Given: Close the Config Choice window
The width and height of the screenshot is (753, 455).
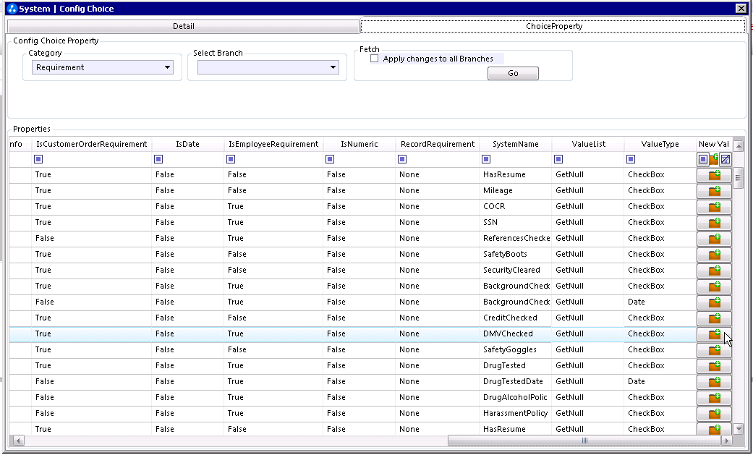Looking at the screenshot, I should pyautogui.click(x=741, y=8).
